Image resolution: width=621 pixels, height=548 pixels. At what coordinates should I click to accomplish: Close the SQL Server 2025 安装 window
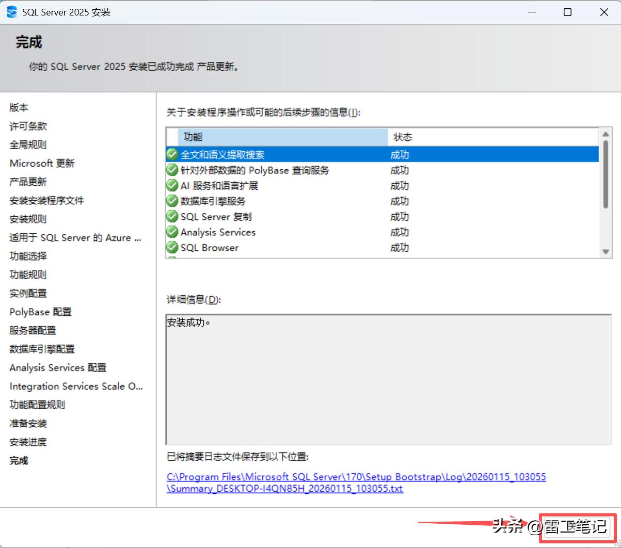click(x=604, y=12)
